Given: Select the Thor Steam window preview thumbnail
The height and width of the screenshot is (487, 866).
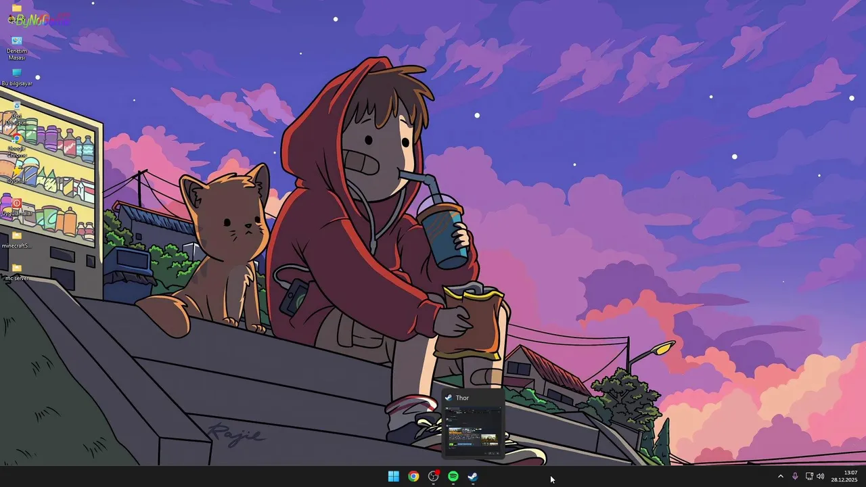Looking at the screenshot, I should coord(473,432).
